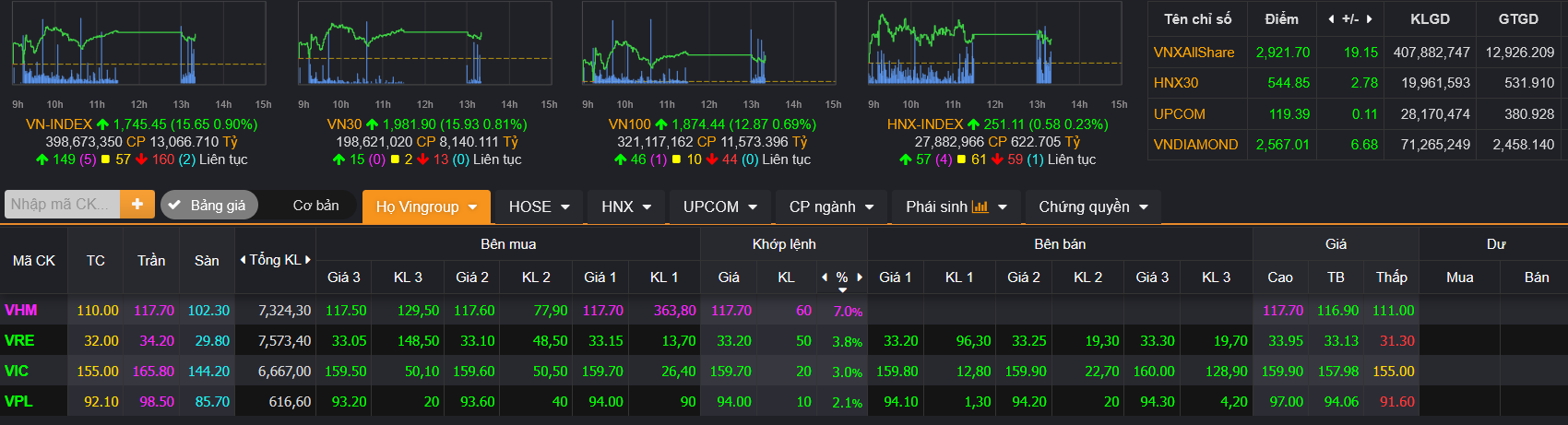1568x425 pixels.
Task: Focus the Nhập mã CK search field
Action: tap(63, 205)
